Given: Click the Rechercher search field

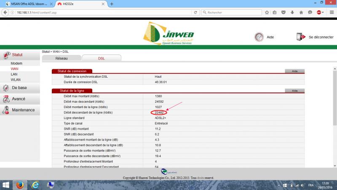Looking at the screenshot, I should tap(234, 12).
